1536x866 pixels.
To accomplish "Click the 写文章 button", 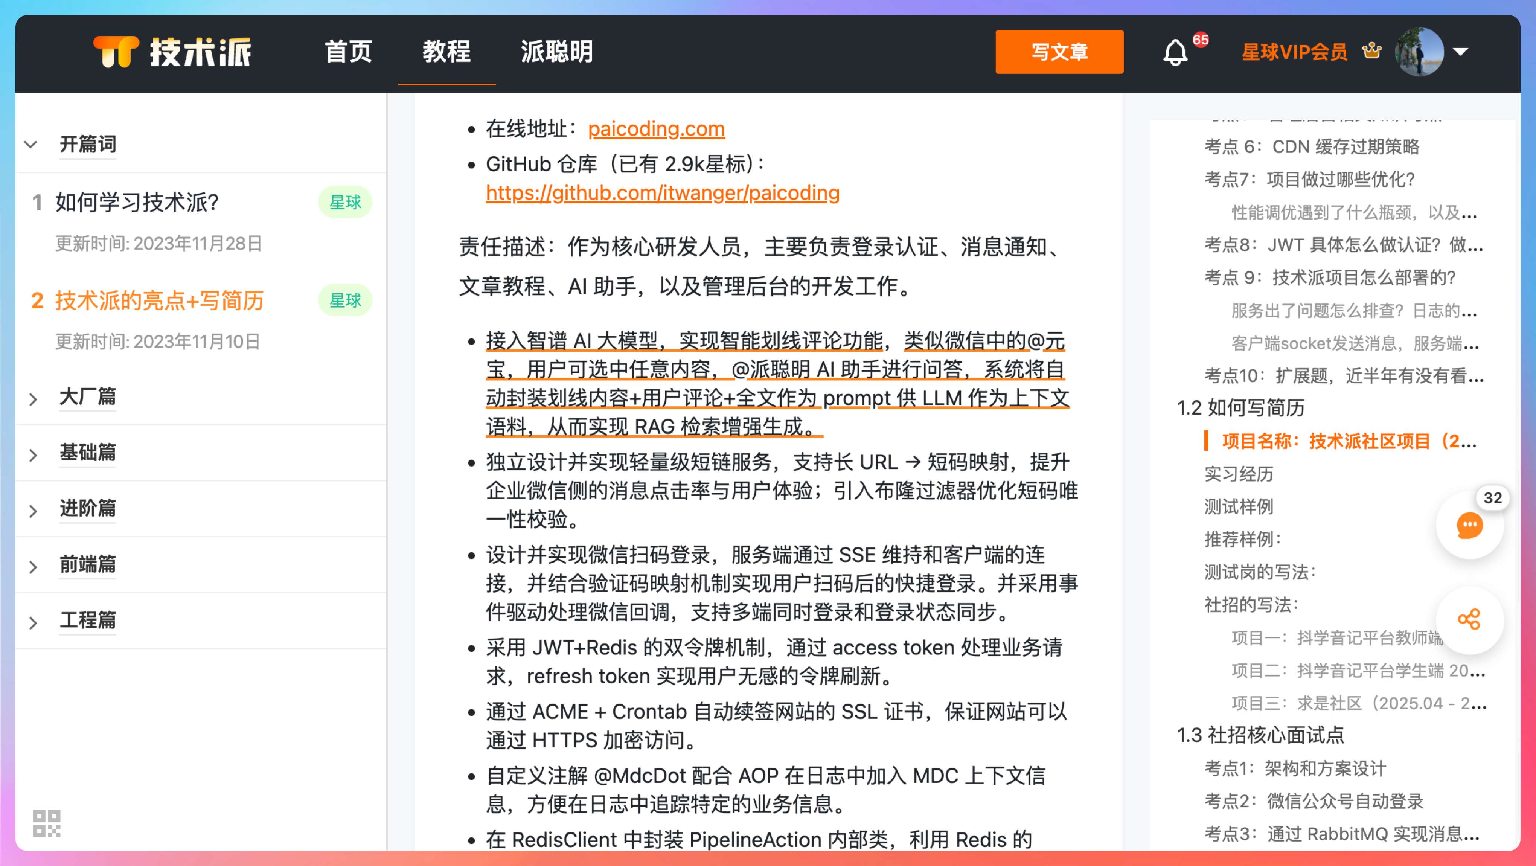I will (1059, 52).
